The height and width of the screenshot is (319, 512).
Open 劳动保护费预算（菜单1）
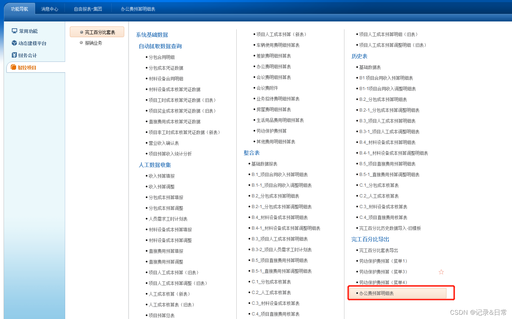point(384,261)
